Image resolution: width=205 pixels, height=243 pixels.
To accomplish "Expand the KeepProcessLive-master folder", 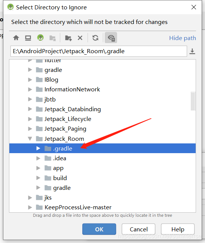I will pyautogui.click(x=30, y=207).
